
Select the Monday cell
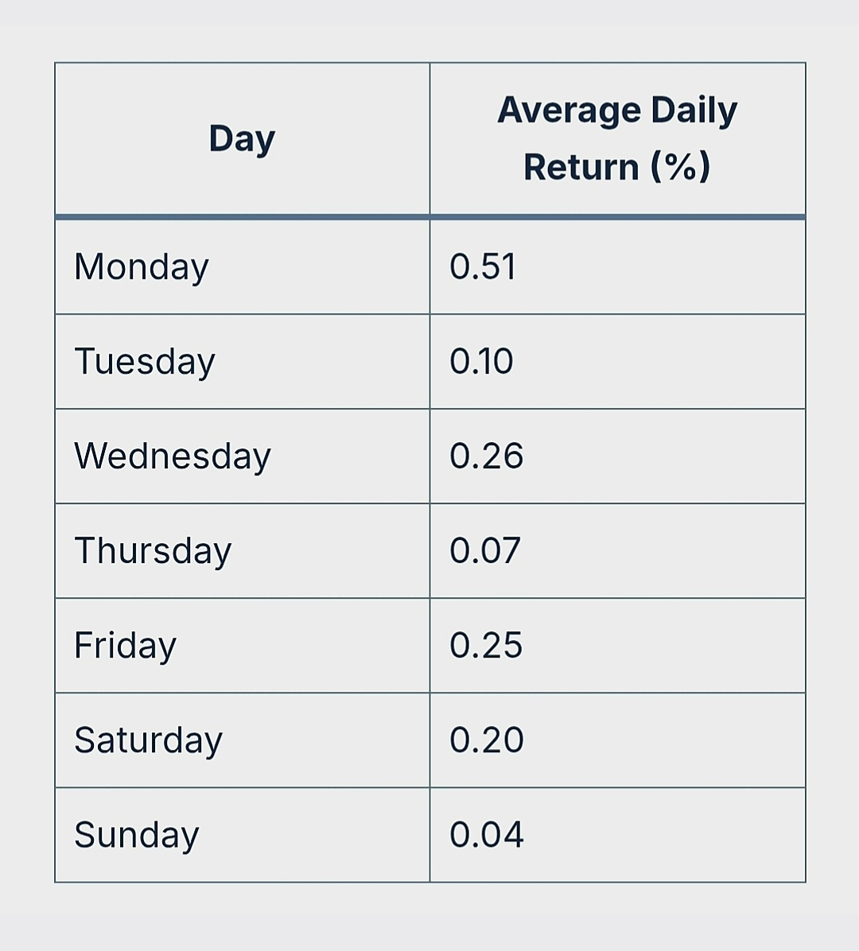[x=142, y=267]
